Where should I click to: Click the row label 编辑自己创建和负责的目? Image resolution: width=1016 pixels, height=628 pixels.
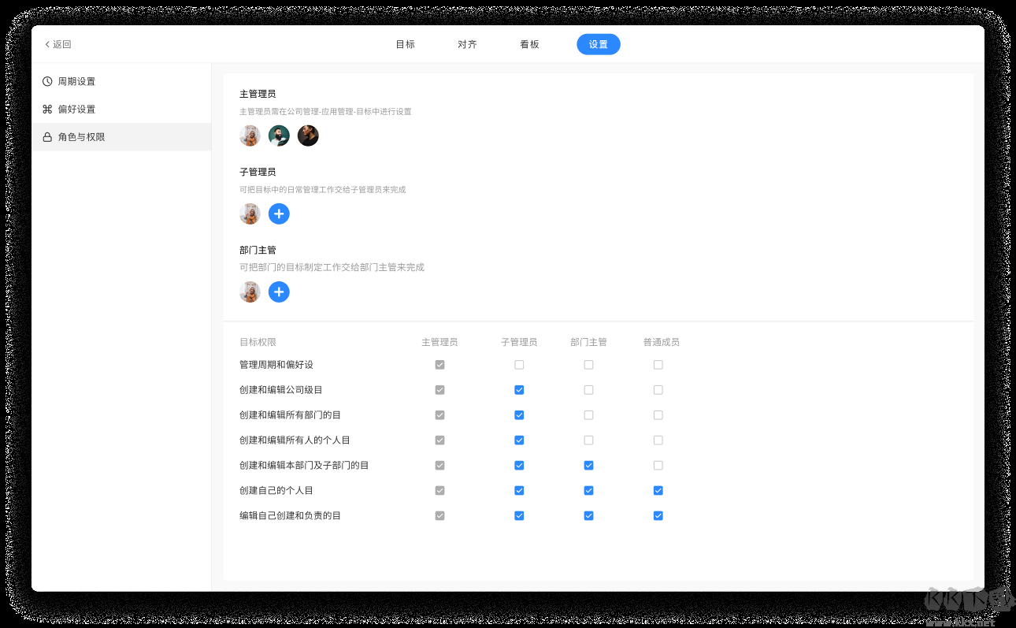point(290,516)
